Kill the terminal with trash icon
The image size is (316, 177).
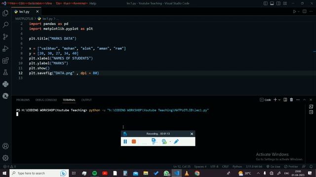pos(291,99)
